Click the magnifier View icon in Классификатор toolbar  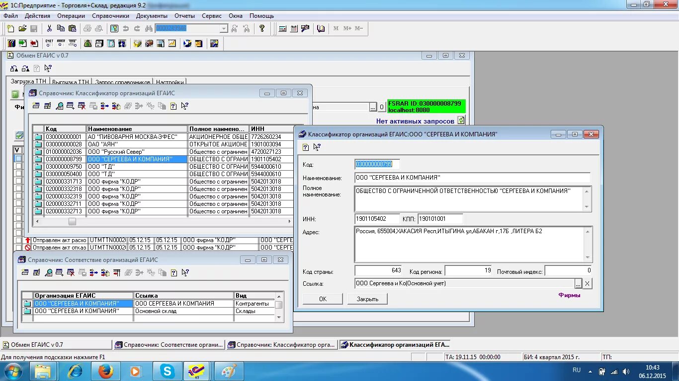pos(59,106)
